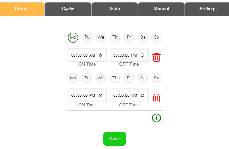Disable Monday in the first schedule

[73, 37]
